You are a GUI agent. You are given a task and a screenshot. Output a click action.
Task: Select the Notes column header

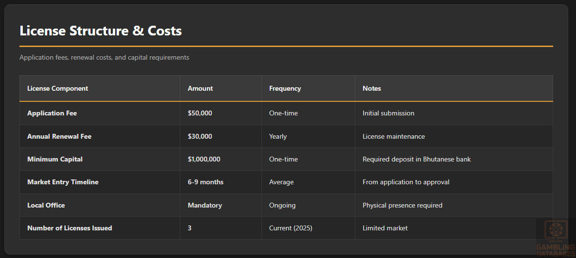coord(372,88)
